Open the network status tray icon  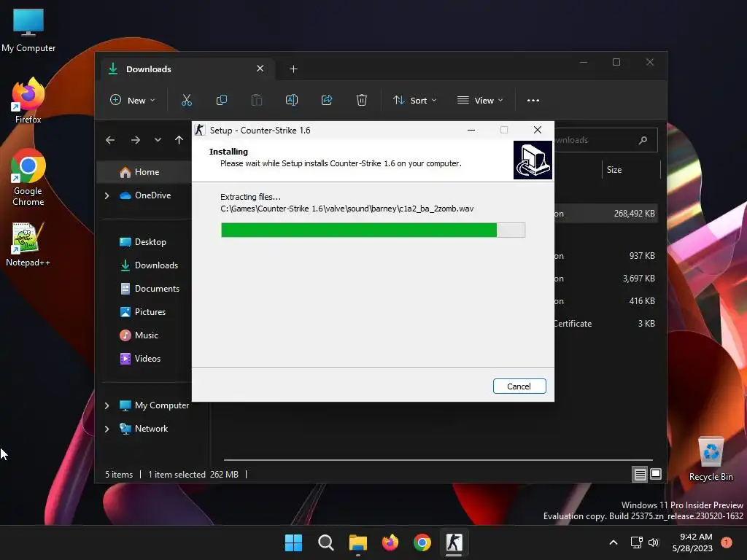click(636, 542)
